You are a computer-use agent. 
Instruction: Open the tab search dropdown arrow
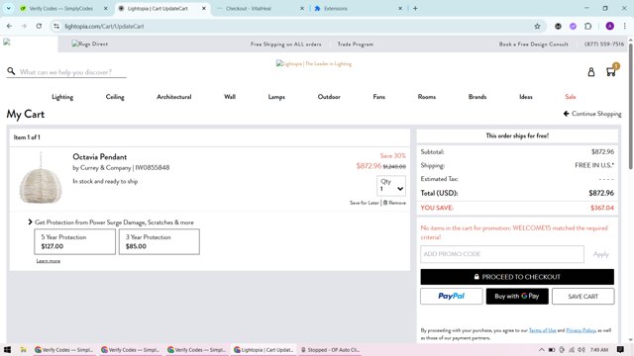pyautogui.click(x=9, y=9)
